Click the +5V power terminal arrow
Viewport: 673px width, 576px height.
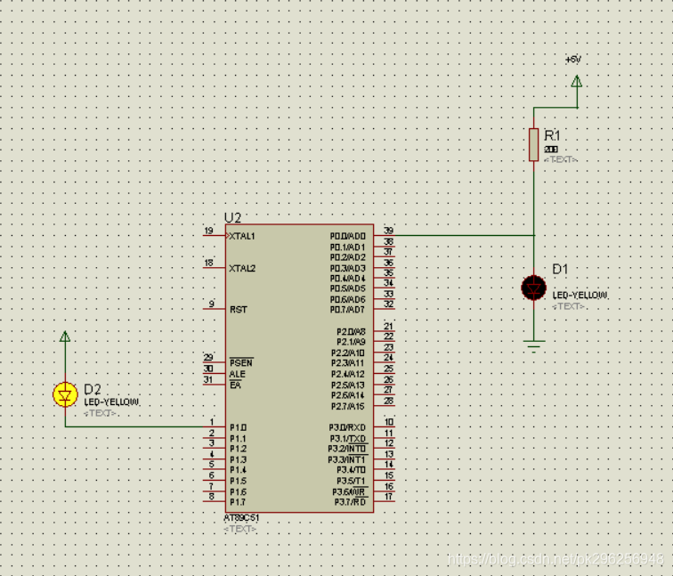click(577, 82)
